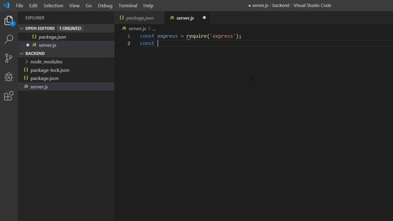
Task: Click unsaved dot on server.js tab
Action: [204, 18]
